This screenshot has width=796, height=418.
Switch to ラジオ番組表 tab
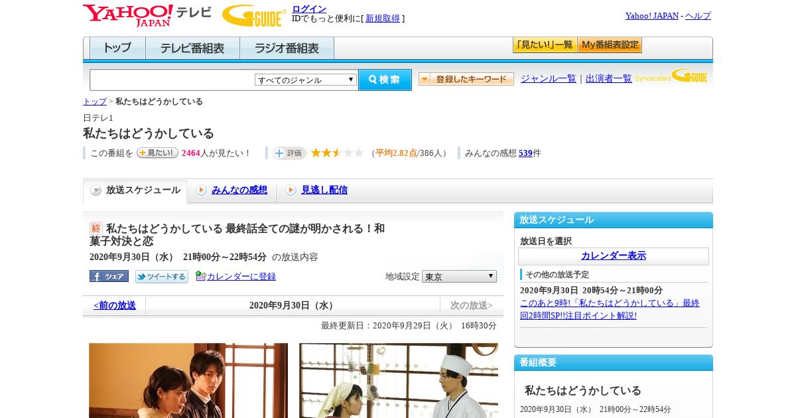point(287,48)
